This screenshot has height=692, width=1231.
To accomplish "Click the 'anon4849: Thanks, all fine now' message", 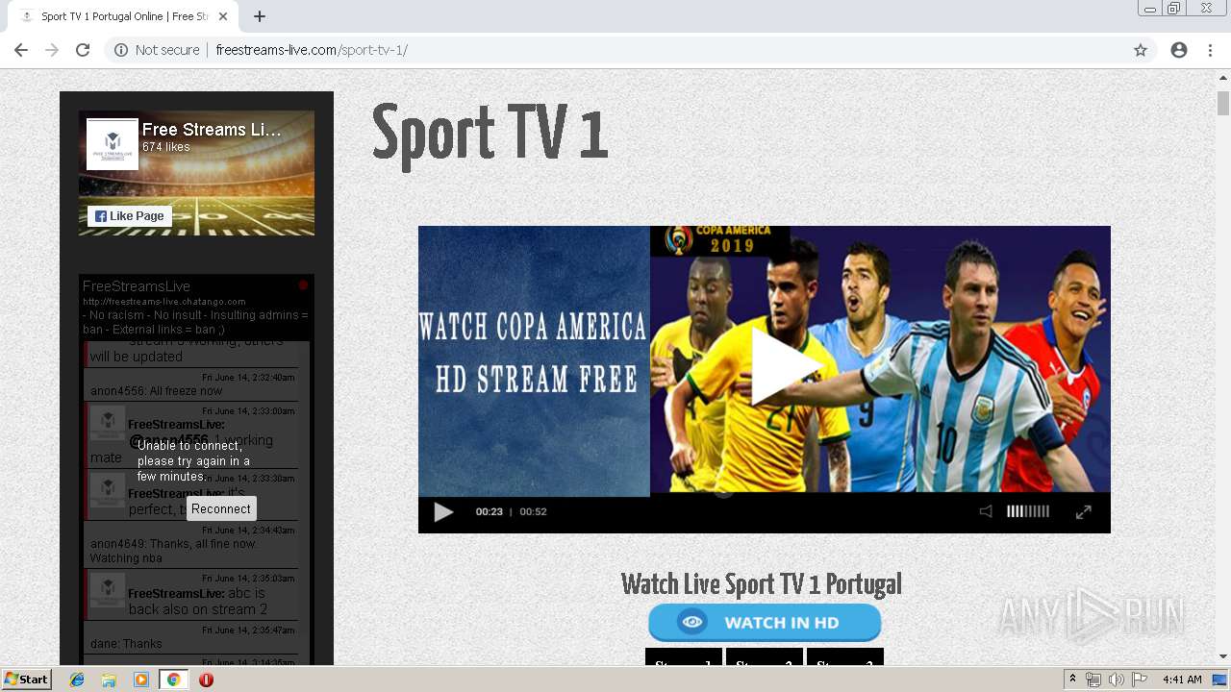I will [174, 551].
